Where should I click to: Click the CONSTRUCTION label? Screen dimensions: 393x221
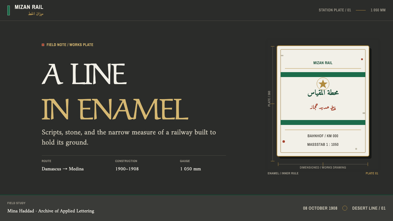pos(126,161)
